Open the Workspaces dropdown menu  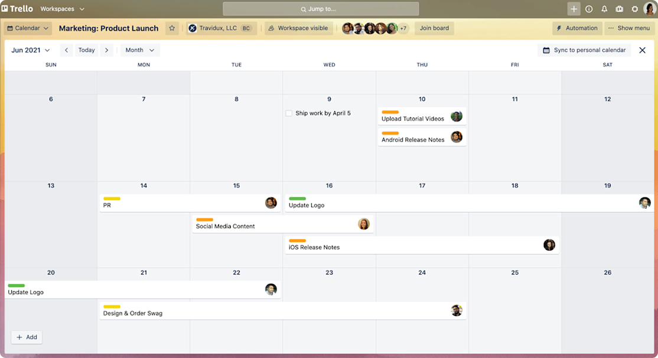coord(62,9)
